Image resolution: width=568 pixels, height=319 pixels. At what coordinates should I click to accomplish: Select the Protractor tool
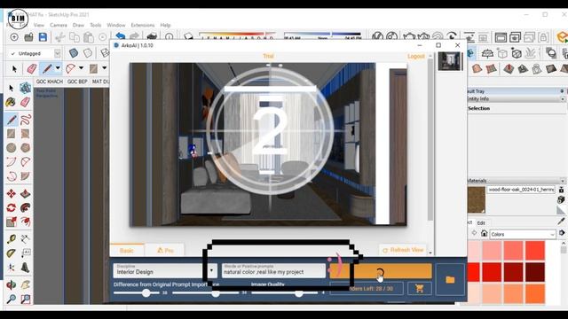[x=12, y=253]
